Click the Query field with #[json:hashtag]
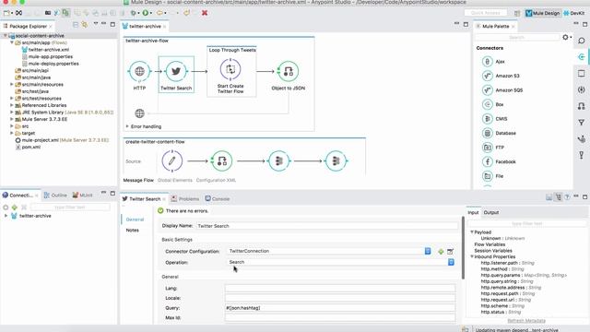The image size is (590, 332). (340, 308)
